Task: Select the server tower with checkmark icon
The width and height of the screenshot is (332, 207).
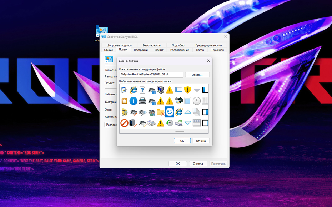Action: (133, 123)
